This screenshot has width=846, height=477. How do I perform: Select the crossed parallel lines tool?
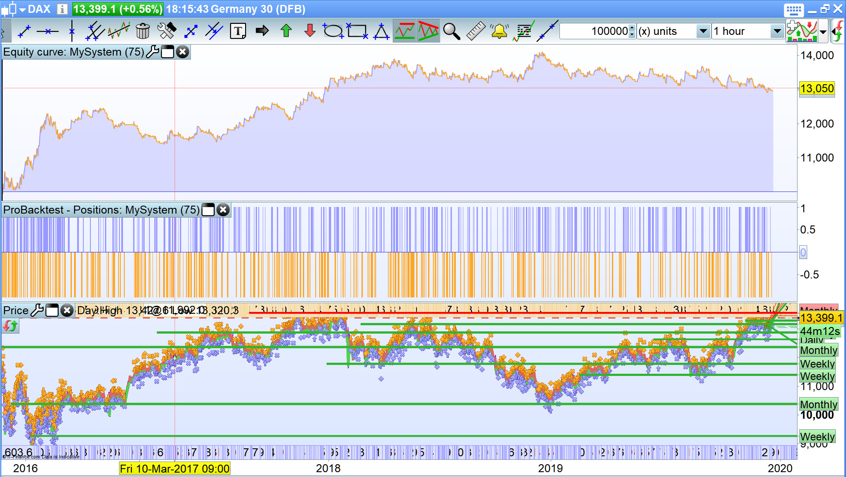(x=214, y=31)
